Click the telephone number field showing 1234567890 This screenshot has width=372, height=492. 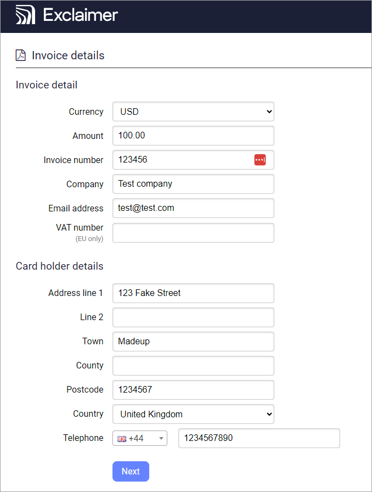tap(259, 438)
